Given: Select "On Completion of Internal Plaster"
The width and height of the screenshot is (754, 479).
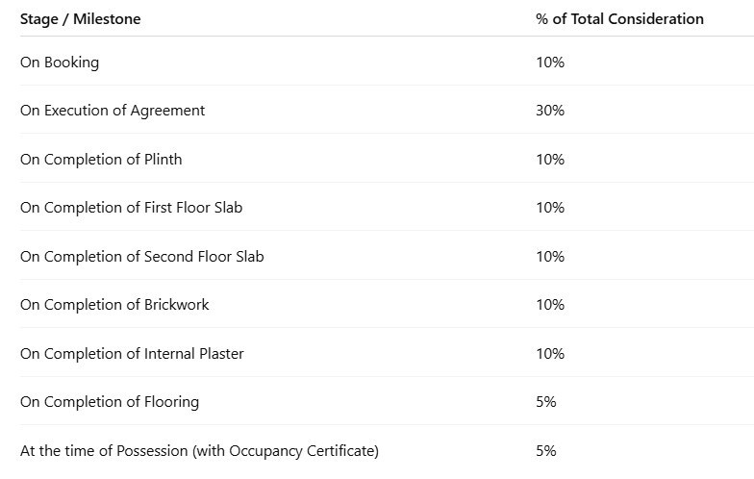Looking at the screenshot, I should (x=132, y=354).
